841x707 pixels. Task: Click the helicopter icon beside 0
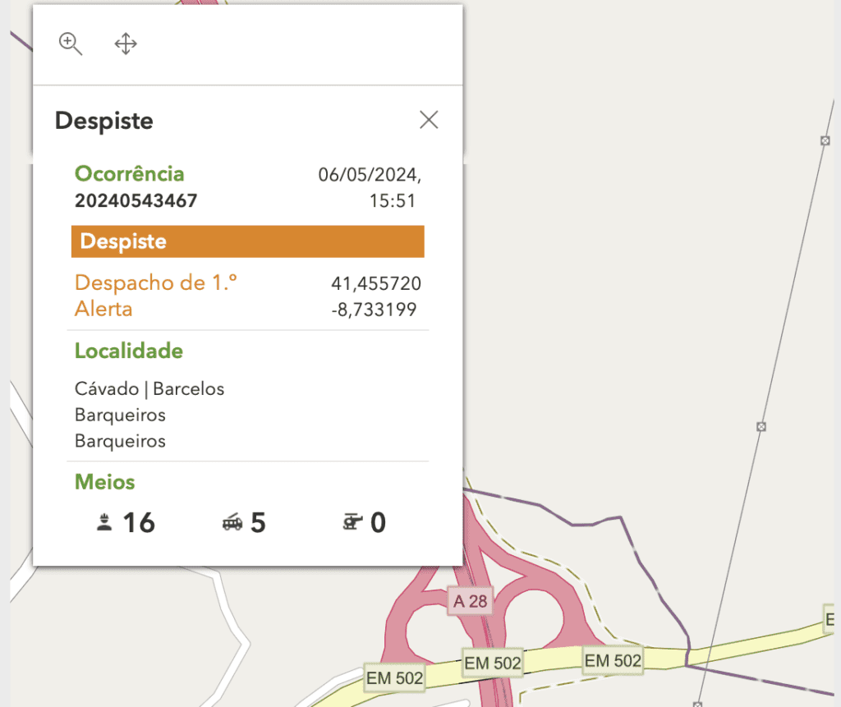pyautogui.click(x=352, y=523)
